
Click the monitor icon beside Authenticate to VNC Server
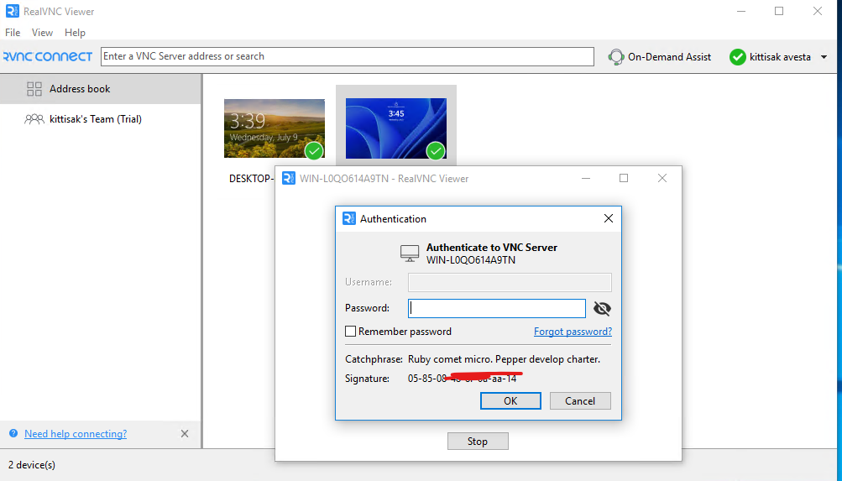coord(410,253)
